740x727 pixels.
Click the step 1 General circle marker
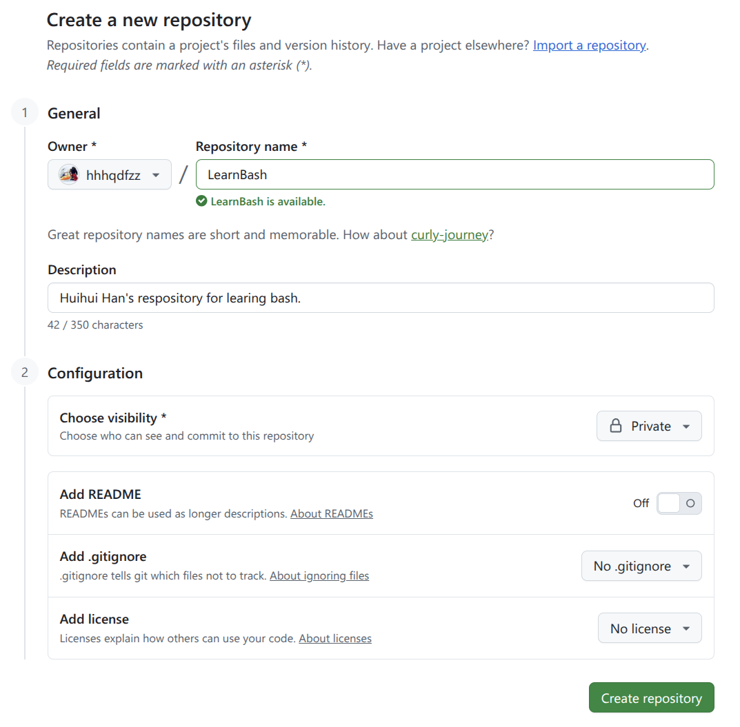coord(25,113)
